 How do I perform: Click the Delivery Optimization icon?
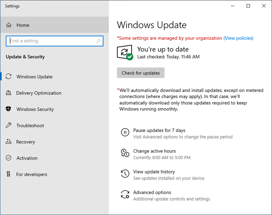(x=8, y=93)
